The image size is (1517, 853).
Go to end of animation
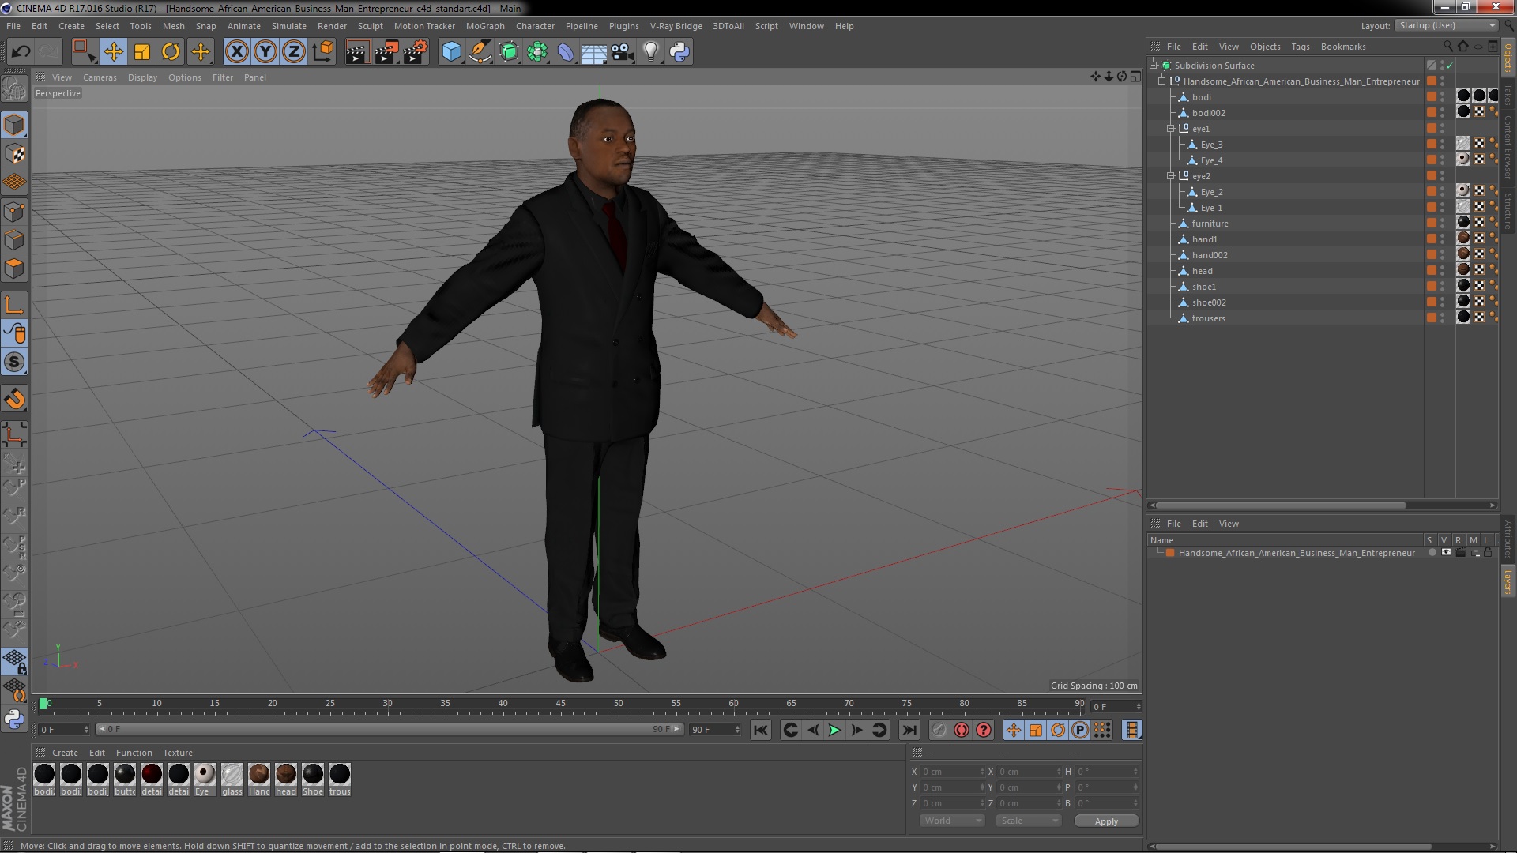[909, 730]
